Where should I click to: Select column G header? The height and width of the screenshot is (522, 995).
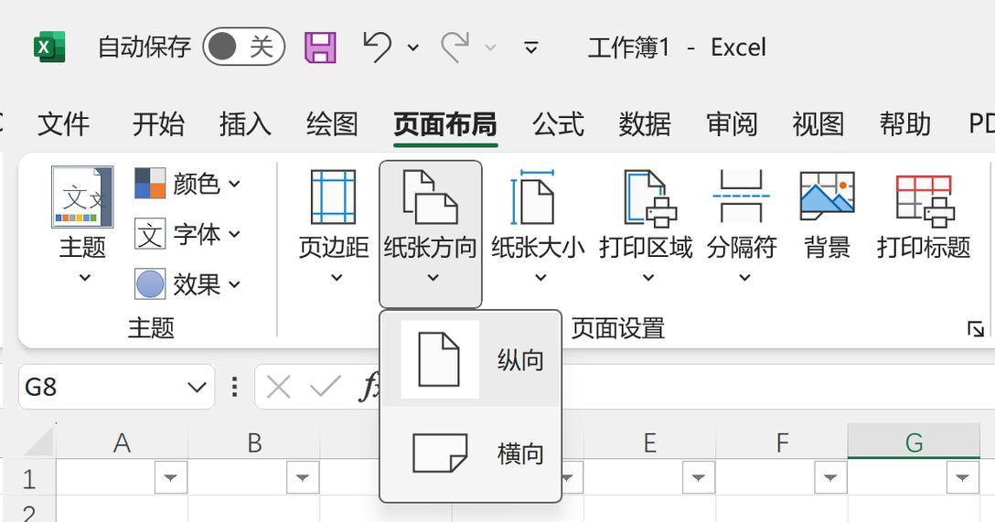click(914, 442)
